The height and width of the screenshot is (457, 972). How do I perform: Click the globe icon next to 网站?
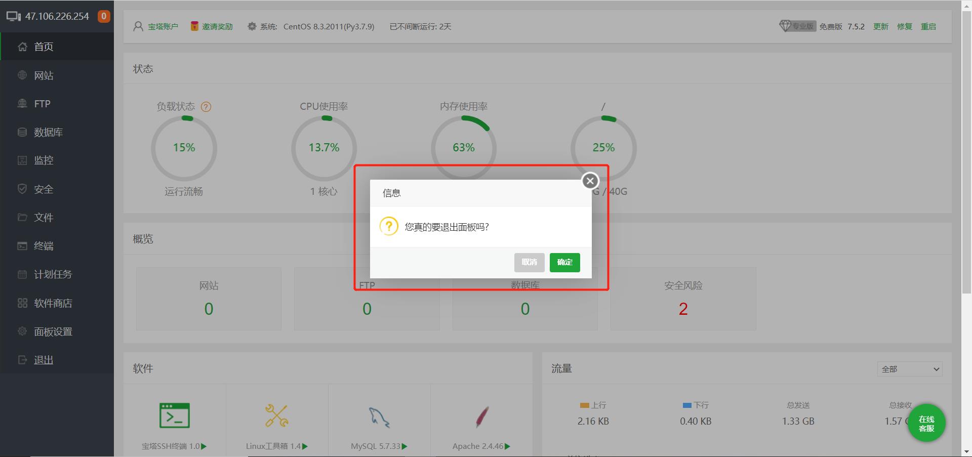(22, 75)
